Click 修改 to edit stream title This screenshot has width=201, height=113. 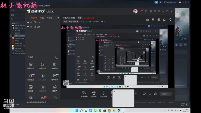coord(80,18)
